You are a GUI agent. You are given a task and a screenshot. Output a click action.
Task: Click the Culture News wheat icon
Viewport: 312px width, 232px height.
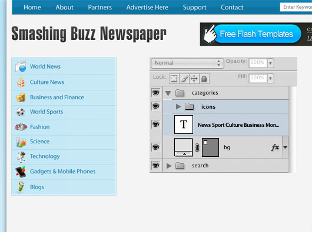click(x=21, y=82)
